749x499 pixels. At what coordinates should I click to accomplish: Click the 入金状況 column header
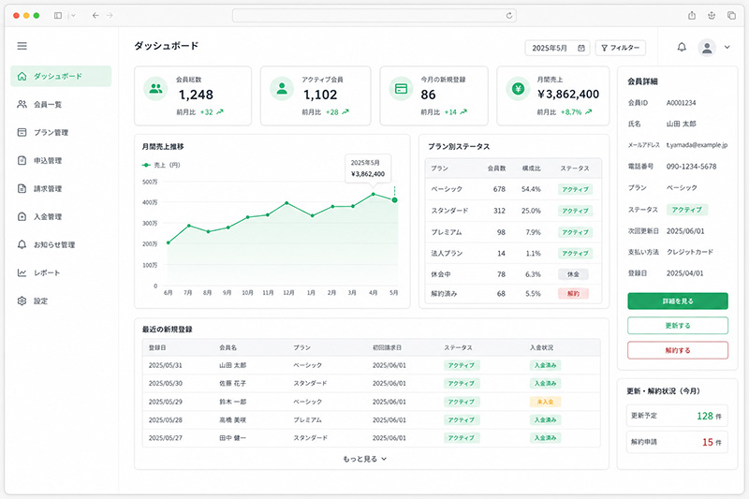point(541,347)
